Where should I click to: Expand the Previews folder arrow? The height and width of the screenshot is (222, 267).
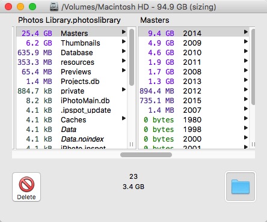pos(124,70)
